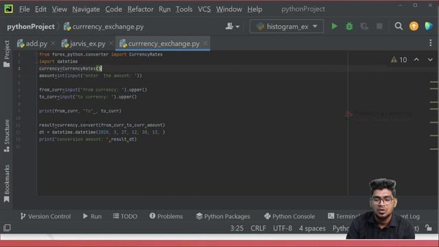Debug with the green bug icon
Viewport: 439px width, 247px height.
point(349,26)
